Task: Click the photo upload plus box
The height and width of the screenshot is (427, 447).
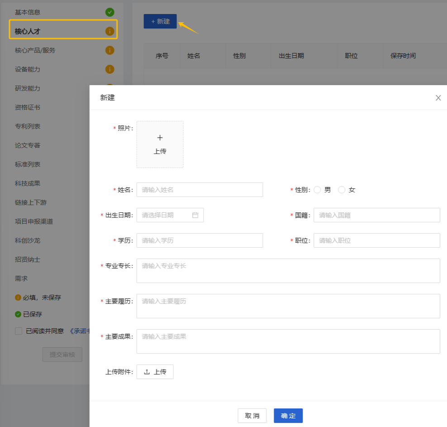Action: click(160, 144)
